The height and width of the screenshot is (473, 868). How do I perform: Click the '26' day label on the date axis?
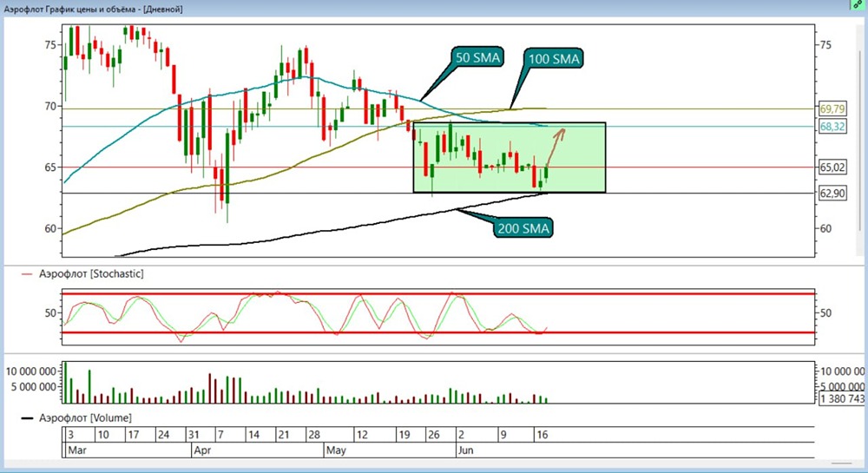[434, 435]
